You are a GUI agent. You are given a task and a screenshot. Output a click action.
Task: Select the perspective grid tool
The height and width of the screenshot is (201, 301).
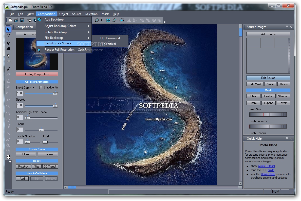8,49
